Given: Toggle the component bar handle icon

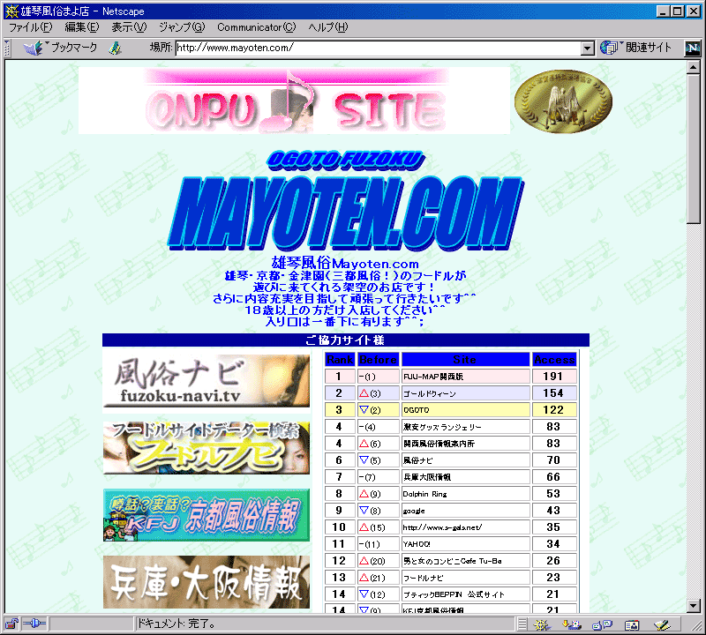Looking at the screenshot, I should click(x=522, y=624).
